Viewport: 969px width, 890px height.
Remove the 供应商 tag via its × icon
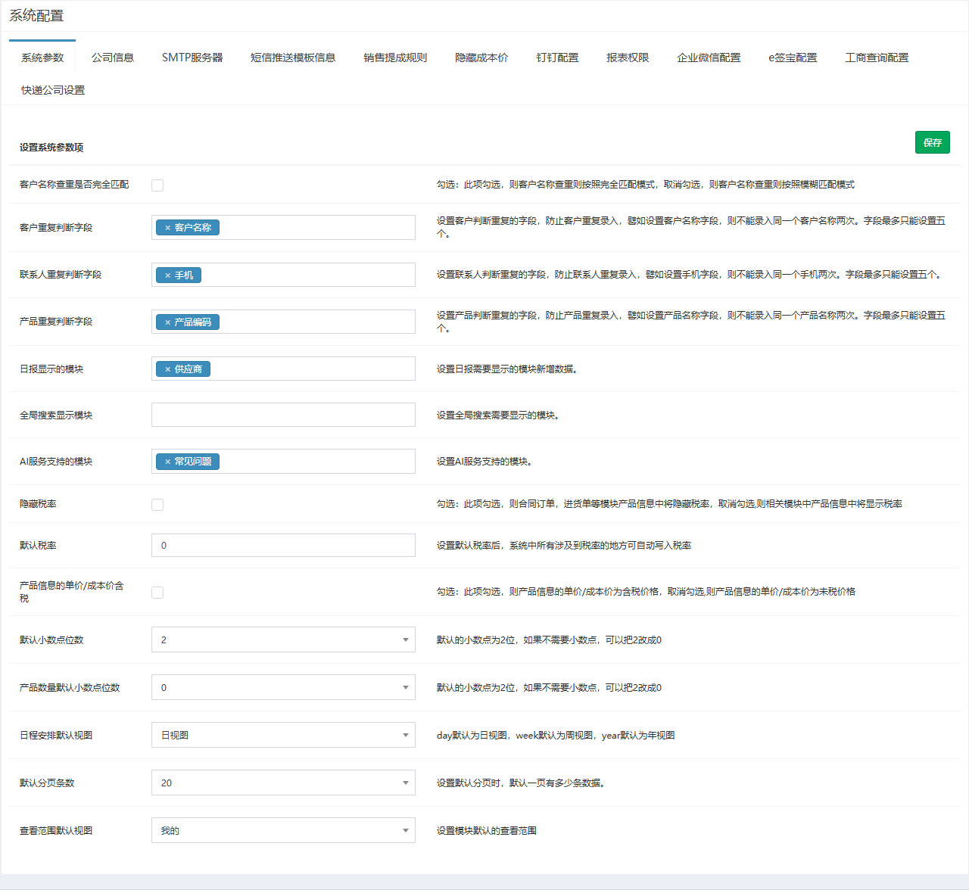167,369
